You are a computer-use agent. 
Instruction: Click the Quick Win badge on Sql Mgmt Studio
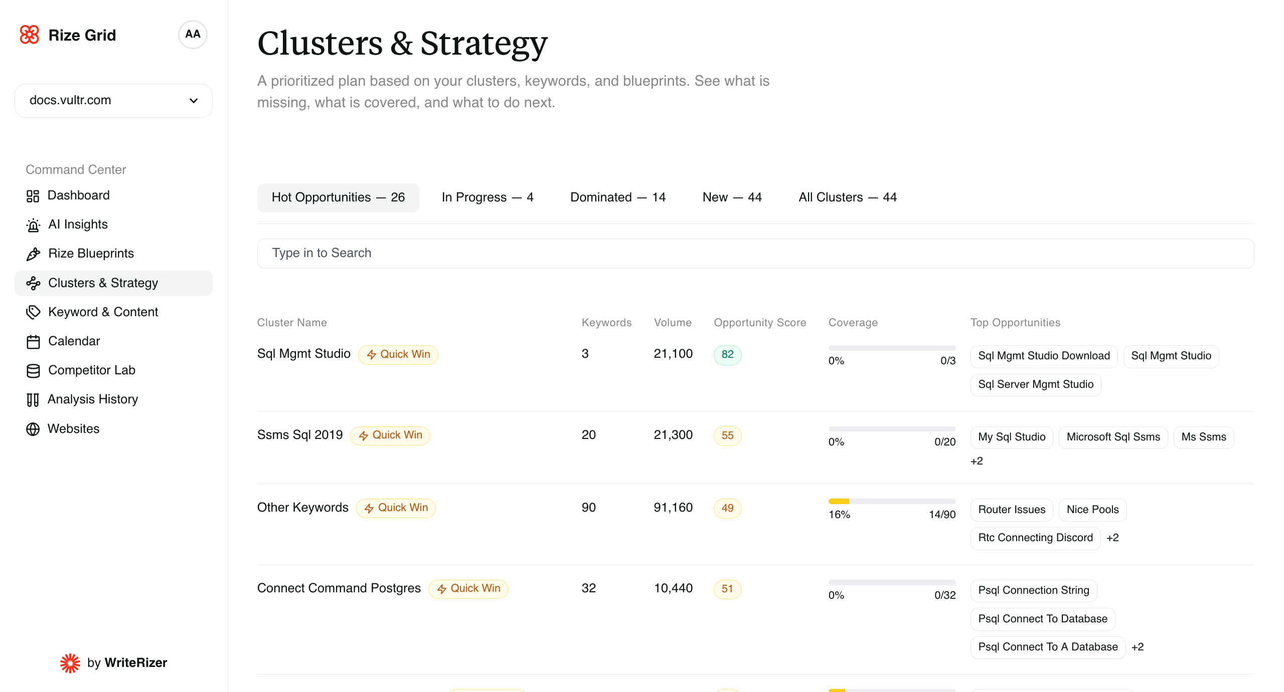pos(398,354)
